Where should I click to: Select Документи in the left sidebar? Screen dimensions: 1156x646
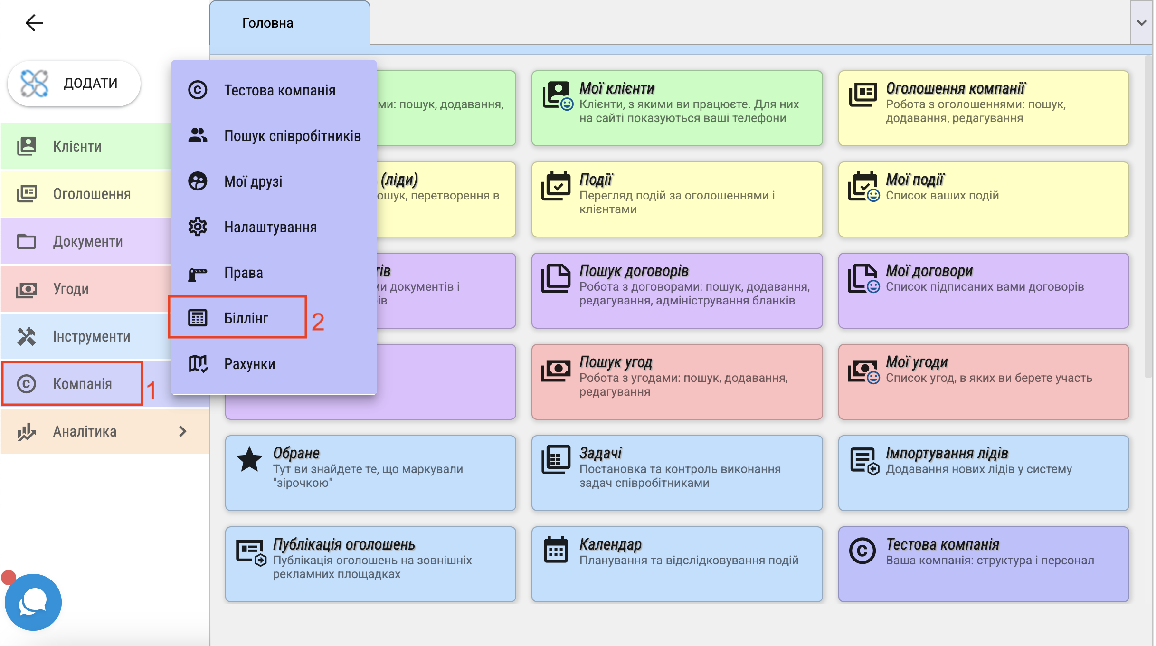click(88, 241)
